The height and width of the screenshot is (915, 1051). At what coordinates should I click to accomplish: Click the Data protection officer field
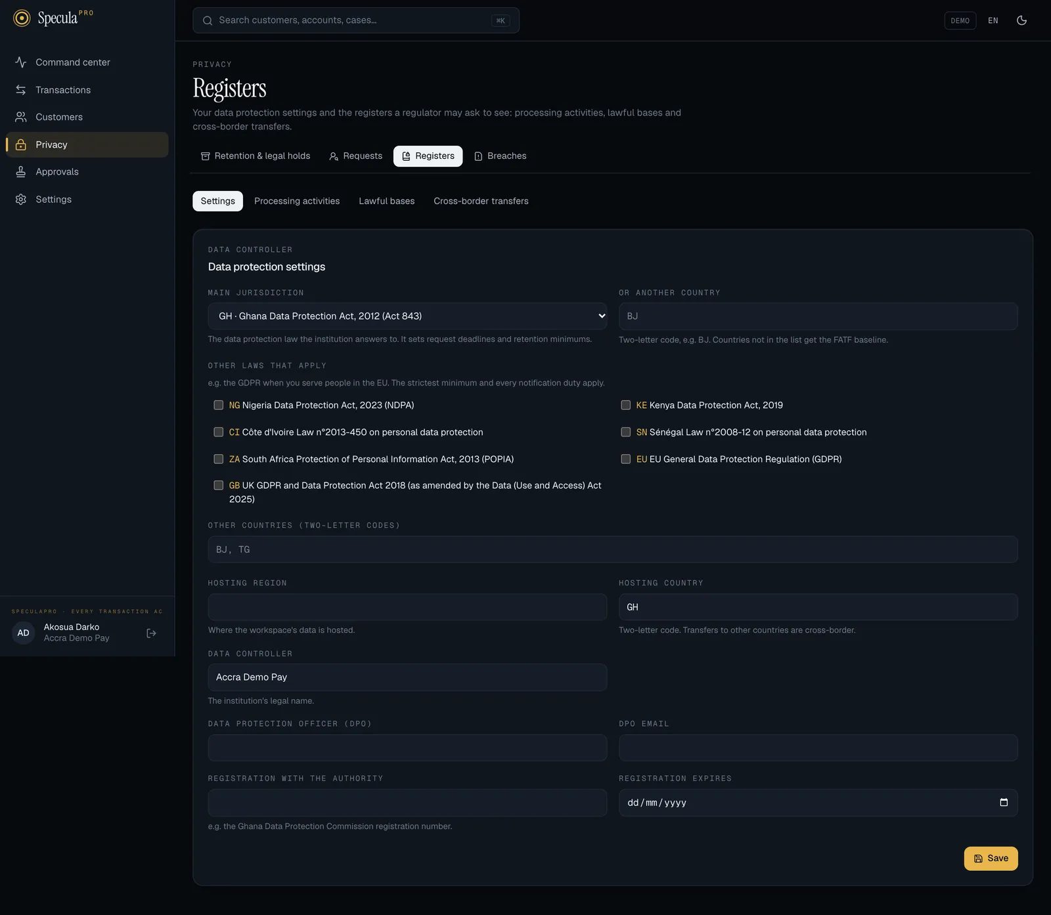(407, 748)
